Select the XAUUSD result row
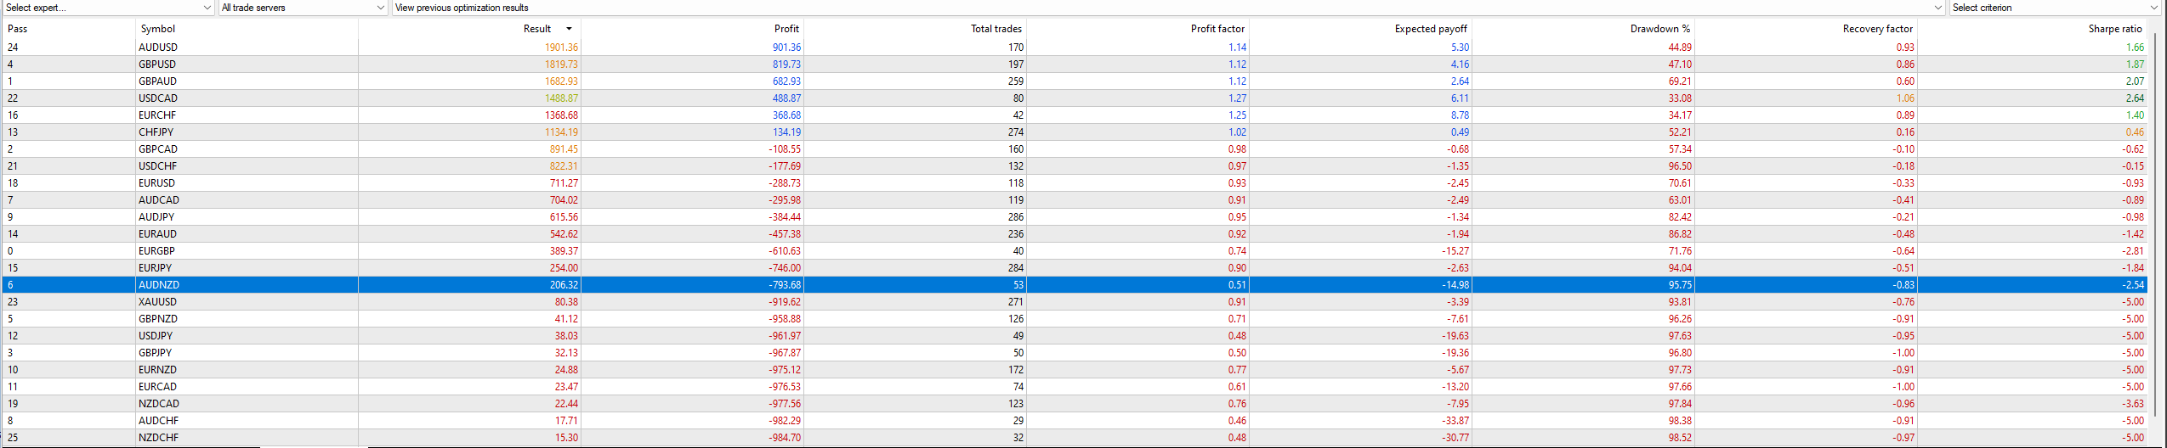2167x448 pixels. [1075, 302]
